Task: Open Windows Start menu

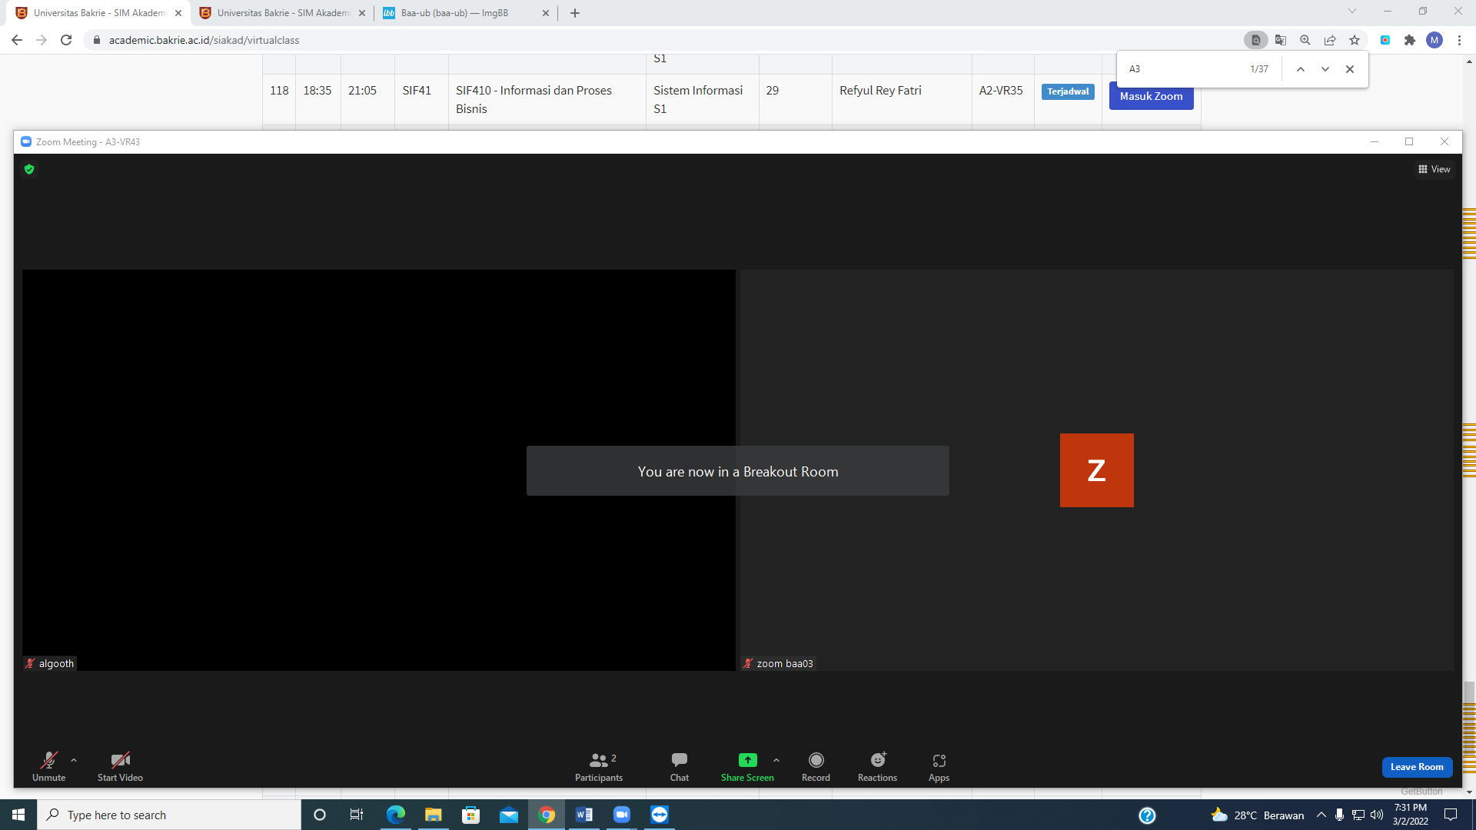Action: pos(18,815)
